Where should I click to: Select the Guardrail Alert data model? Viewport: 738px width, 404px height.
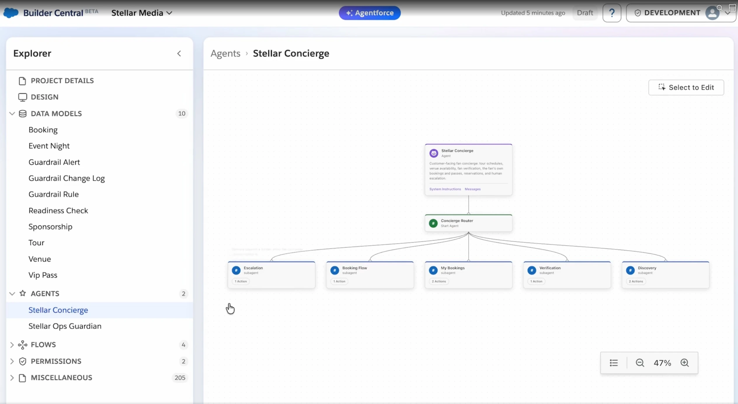(x=99, y=162)
